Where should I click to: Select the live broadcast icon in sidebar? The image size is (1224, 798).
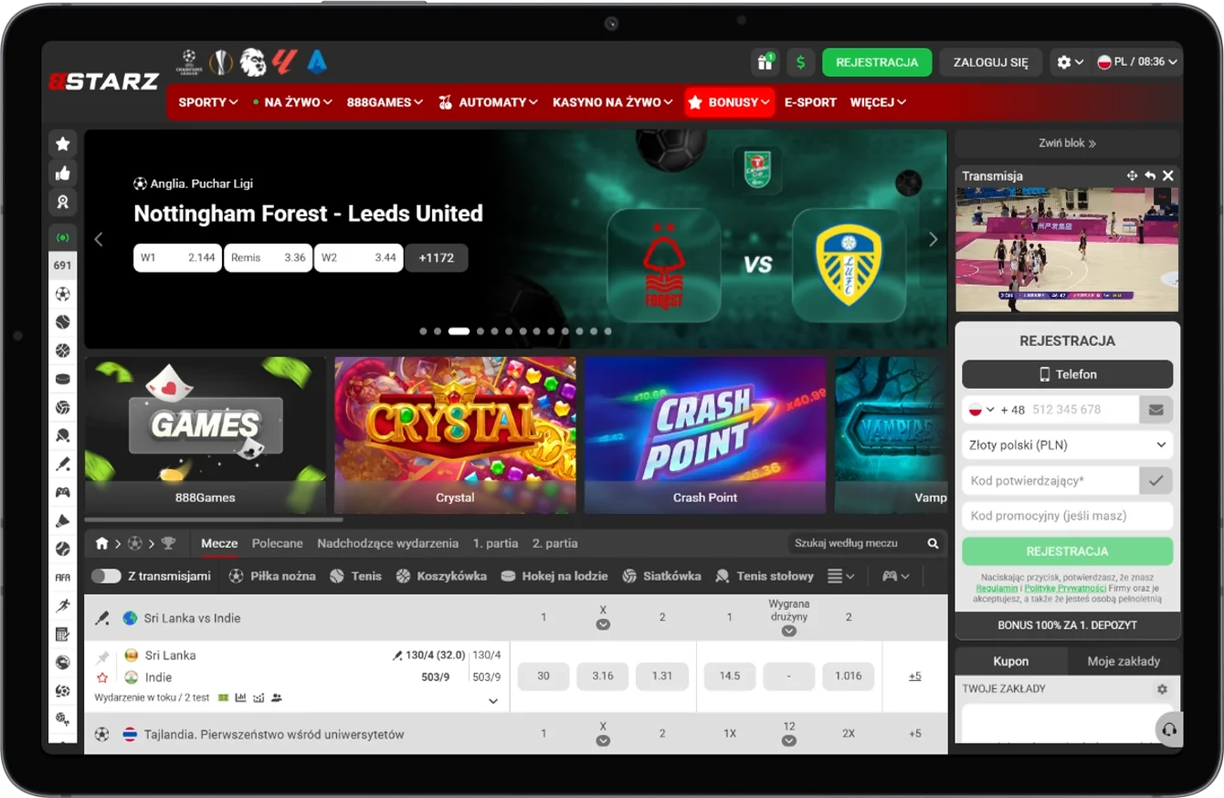pos(62,237)
